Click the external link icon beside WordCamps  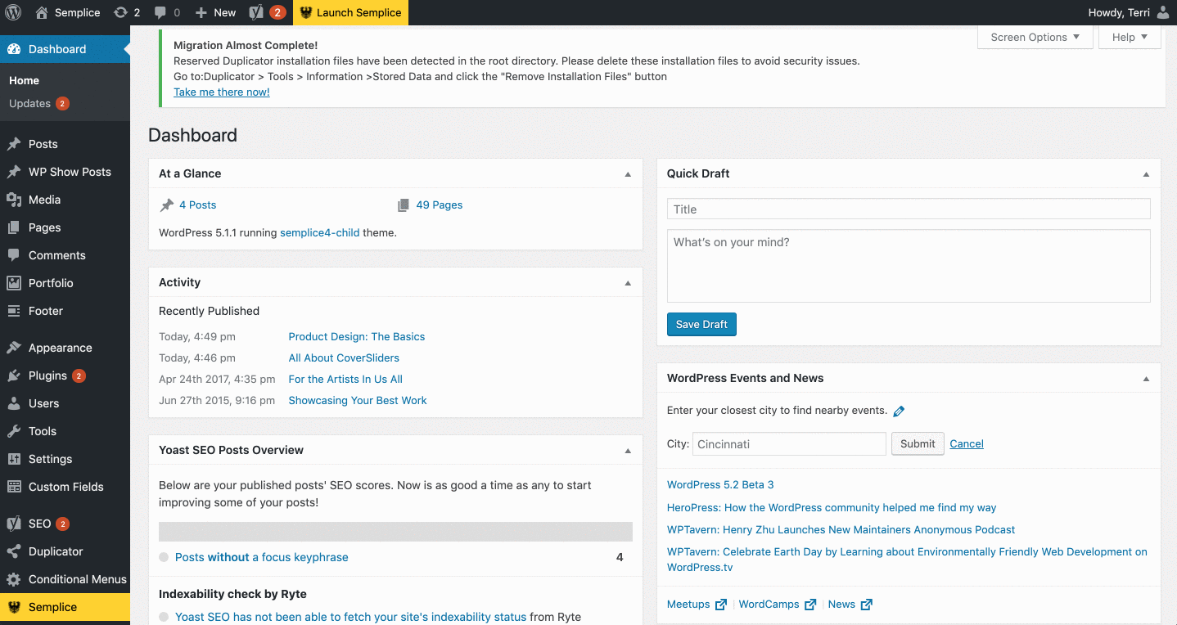[x=809, y=604]
